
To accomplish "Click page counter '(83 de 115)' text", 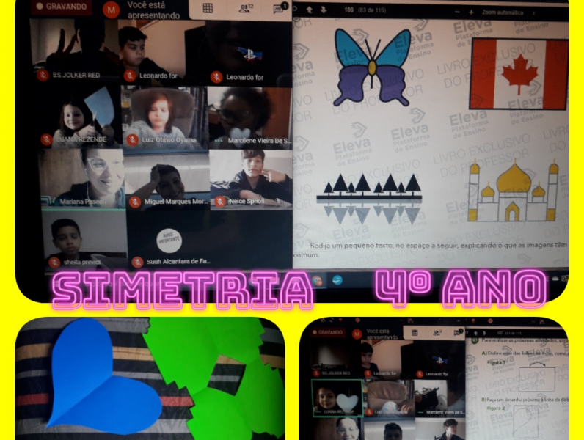I will click(x=371, y=10).
